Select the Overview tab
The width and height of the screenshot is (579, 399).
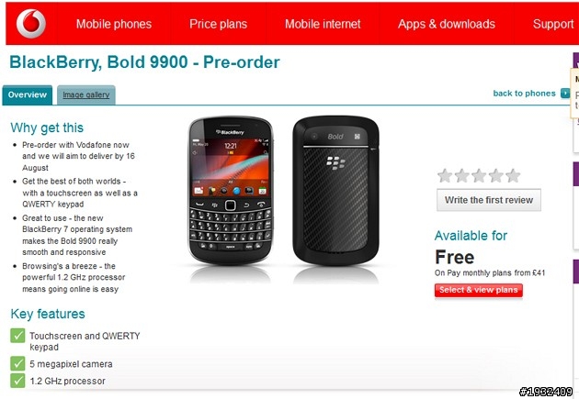click(28, 95)
